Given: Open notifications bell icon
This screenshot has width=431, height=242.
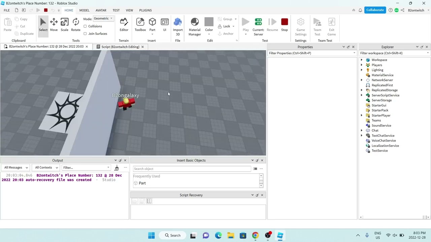Looking at the screenshot, I should pos(360,10).
